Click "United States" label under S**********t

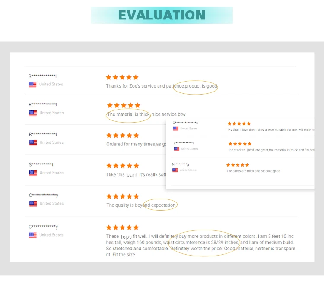(51, 173)
